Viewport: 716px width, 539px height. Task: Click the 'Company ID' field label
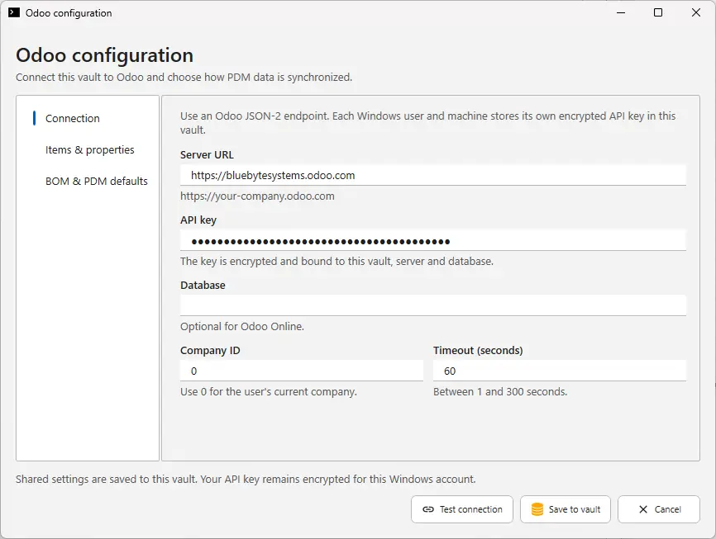[210, 351]
